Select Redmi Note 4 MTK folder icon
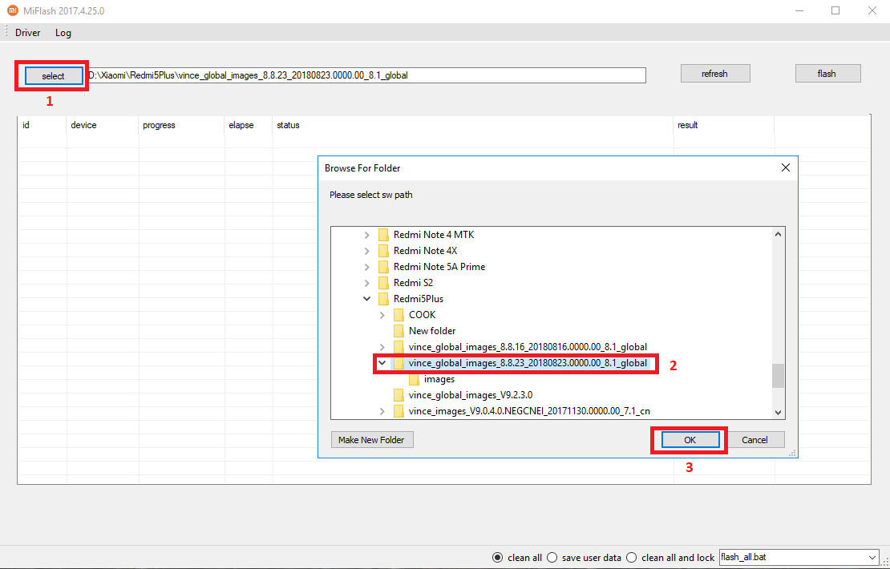The image size is (890, 569). click(x=383, y=235)
